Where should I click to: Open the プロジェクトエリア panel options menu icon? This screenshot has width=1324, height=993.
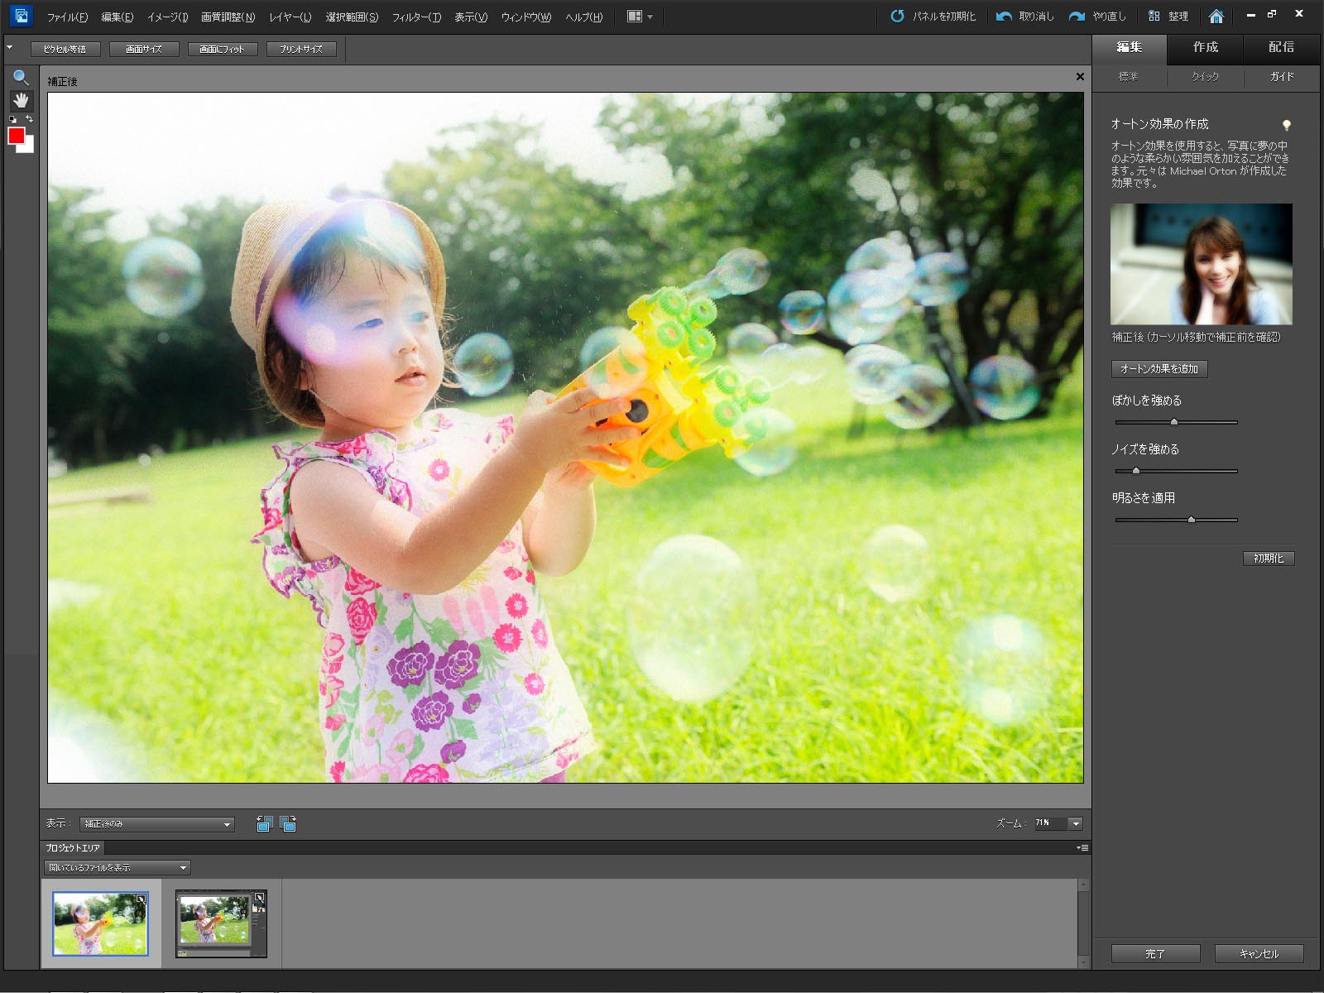pos(1082,848)
